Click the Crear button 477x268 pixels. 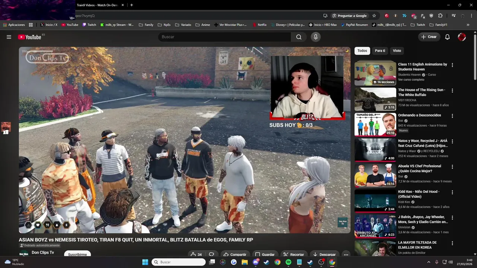429,37
